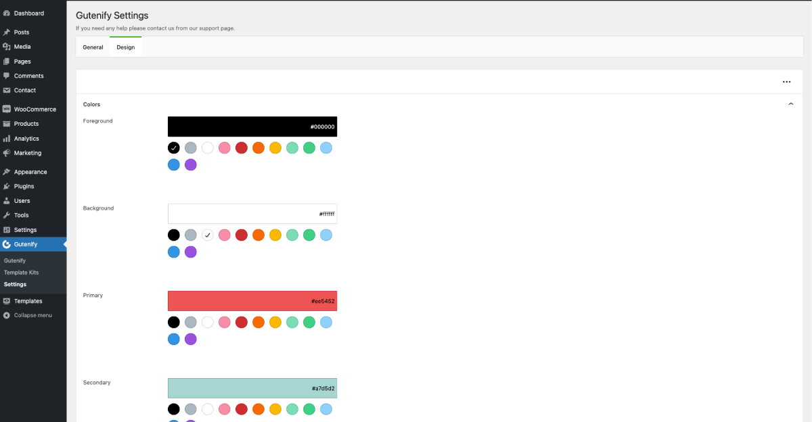Image resolution: width=812 pixels, height=422 pixels.
Task: Choose yellow swatch under Secondary
Action: pyautogui.click(x=275, y=409)
